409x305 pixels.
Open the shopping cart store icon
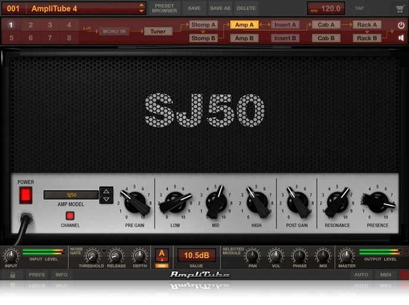click(x=400, y=9)
